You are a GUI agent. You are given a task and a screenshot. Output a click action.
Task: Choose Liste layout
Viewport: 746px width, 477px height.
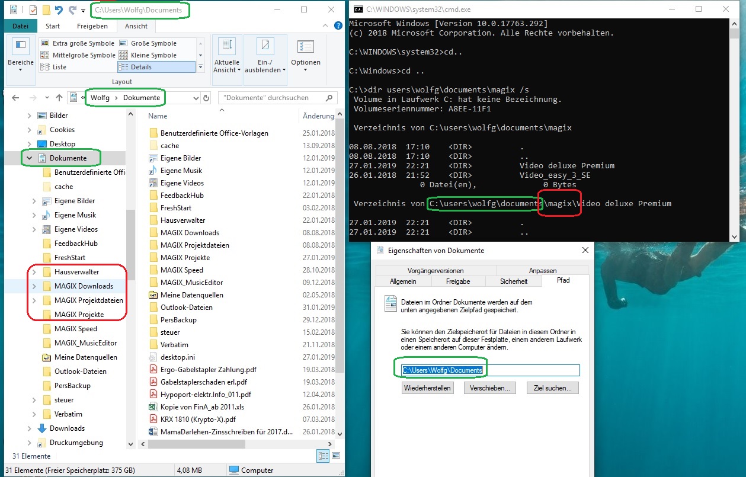pos(54,67)
